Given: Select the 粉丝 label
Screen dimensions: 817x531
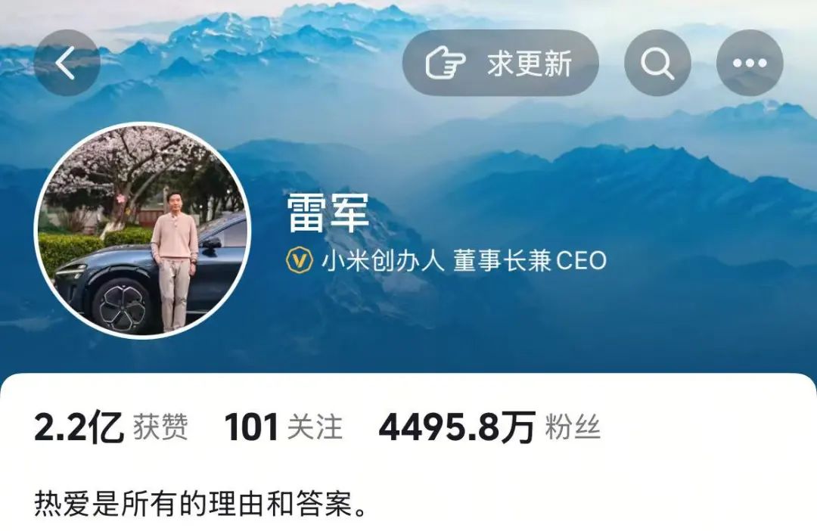Looking at the screenshot, I should (x=573, y=427).
